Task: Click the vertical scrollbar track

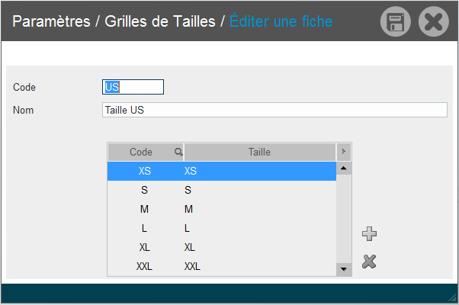Action: coord(344,219)
